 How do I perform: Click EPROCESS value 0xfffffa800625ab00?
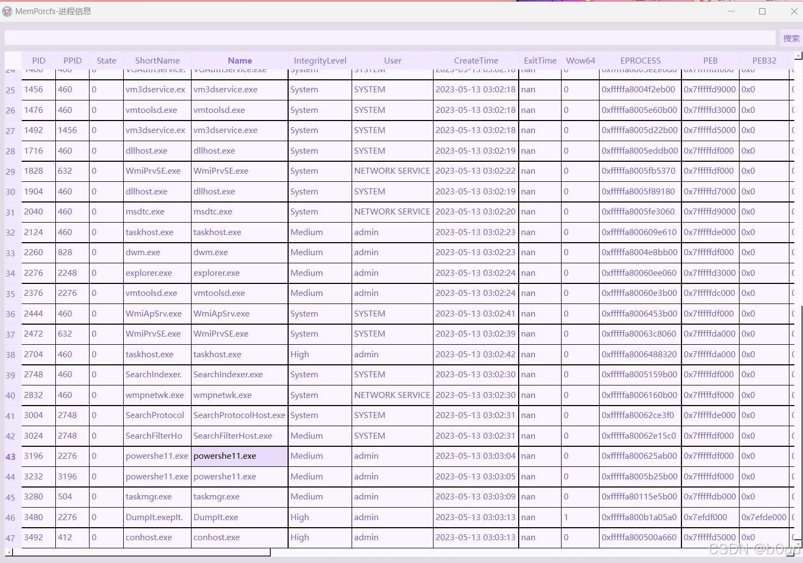pyautogui.click(x=640, y=456)
